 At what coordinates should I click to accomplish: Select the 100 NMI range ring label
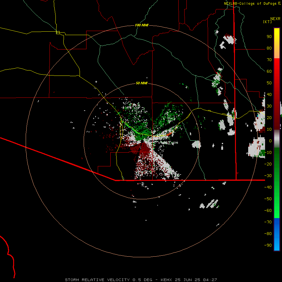142,25
